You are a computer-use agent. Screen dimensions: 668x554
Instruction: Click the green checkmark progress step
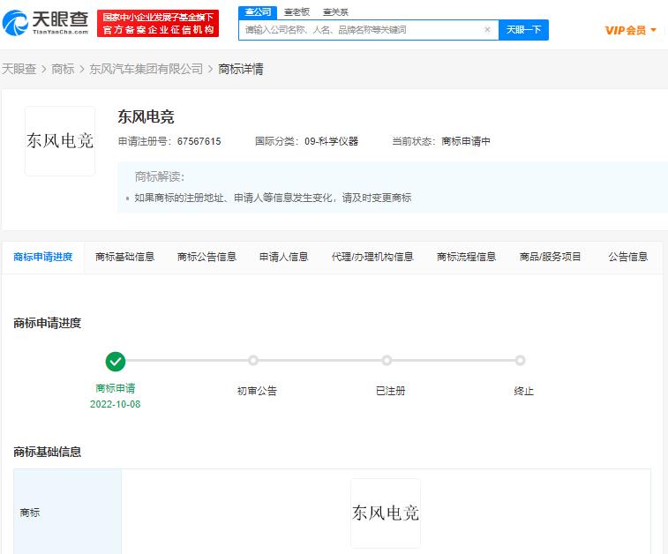tap(115, 361)
